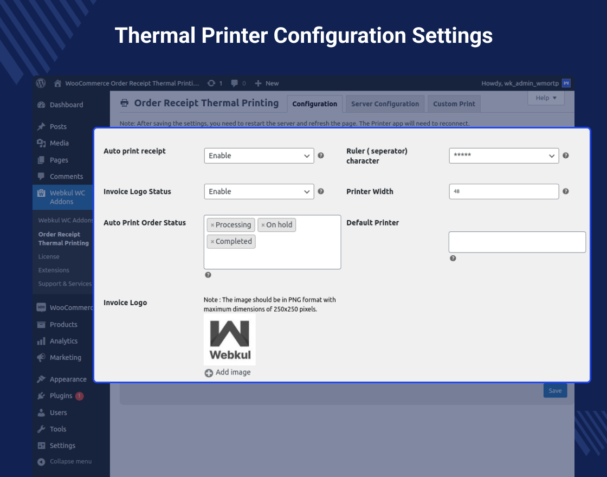Open the Ruler separator character dropdown
The width and height of the screenshot is (607, 477).
coord(503,156)
